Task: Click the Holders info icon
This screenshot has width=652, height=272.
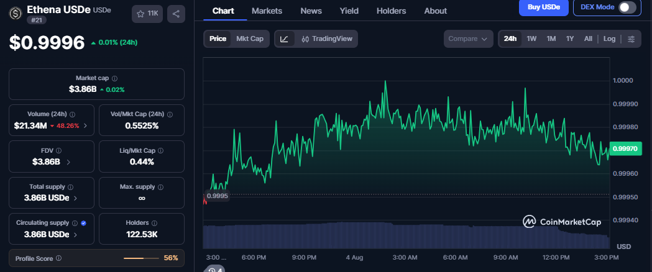Action: click(154, 223)
